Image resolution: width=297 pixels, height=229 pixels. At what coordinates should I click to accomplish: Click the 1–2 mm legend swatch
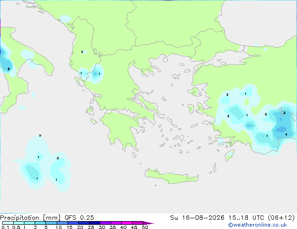click(x=30, y=223)
